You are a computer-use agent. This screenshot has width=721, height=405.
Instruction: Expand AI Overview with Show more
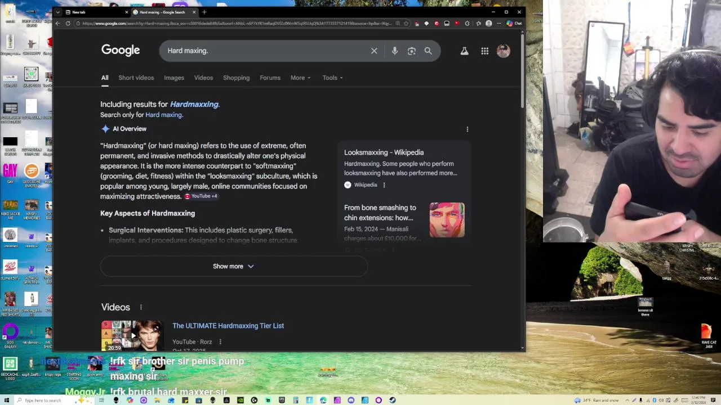click(234, 266)
